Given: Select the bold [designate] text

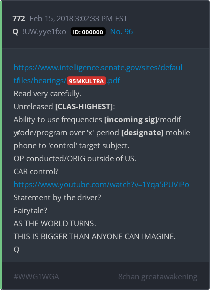Looking at the screenshot, I should (x=142, y=133).
